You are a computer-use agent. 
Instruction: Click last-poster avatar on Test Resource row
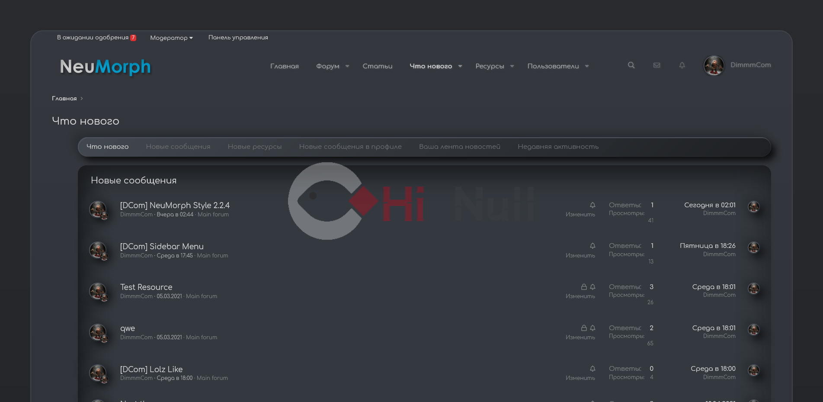(x=754, y=289)
